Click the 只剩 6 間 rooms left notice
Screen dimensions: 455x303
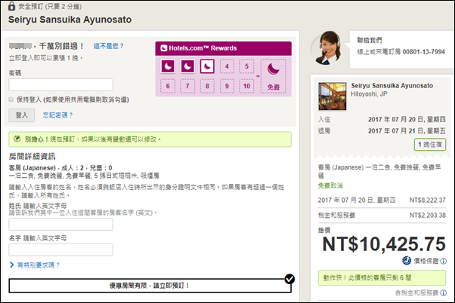[x=382, y=278]
